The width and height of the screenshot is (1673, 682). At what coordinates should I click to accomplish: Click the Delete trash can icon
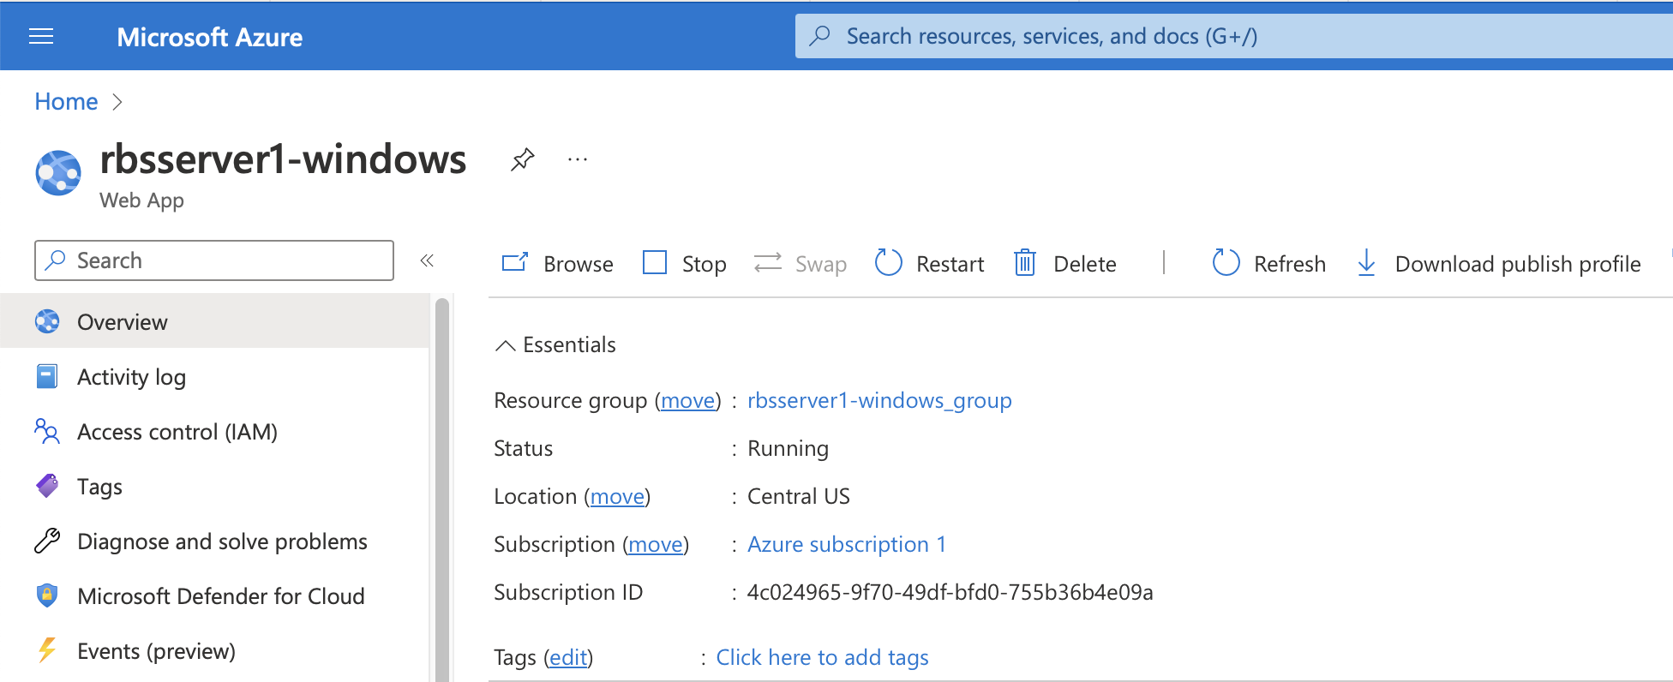coord(1025,262)
